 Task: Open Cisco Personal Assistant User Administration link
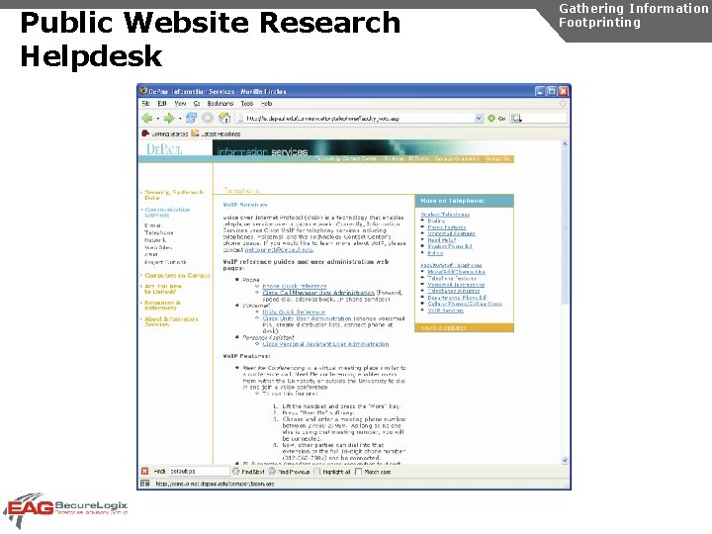[325, 344]
